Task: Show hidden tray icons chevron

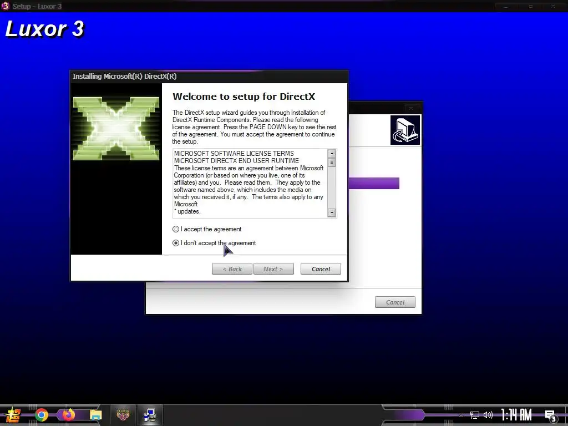Action: click(x=461, y=415)
